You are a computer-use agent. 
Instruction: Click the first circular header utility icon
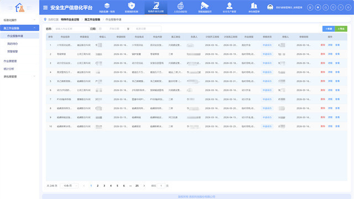(x=310, y=7)
